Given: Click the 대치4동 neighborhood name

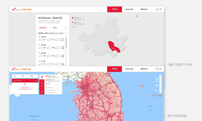Looking at the screenshot, I should 44,45.
